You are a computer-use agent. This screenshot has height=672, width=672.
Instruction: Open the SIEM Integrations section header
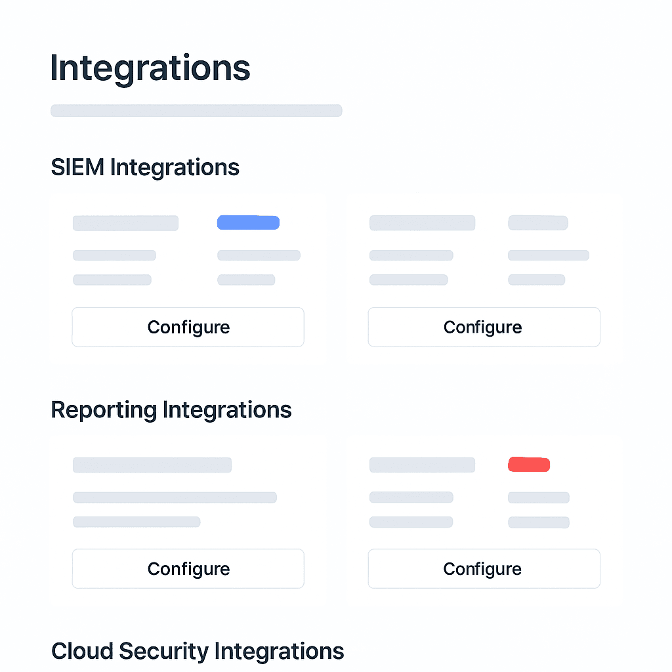click(145, 167)
